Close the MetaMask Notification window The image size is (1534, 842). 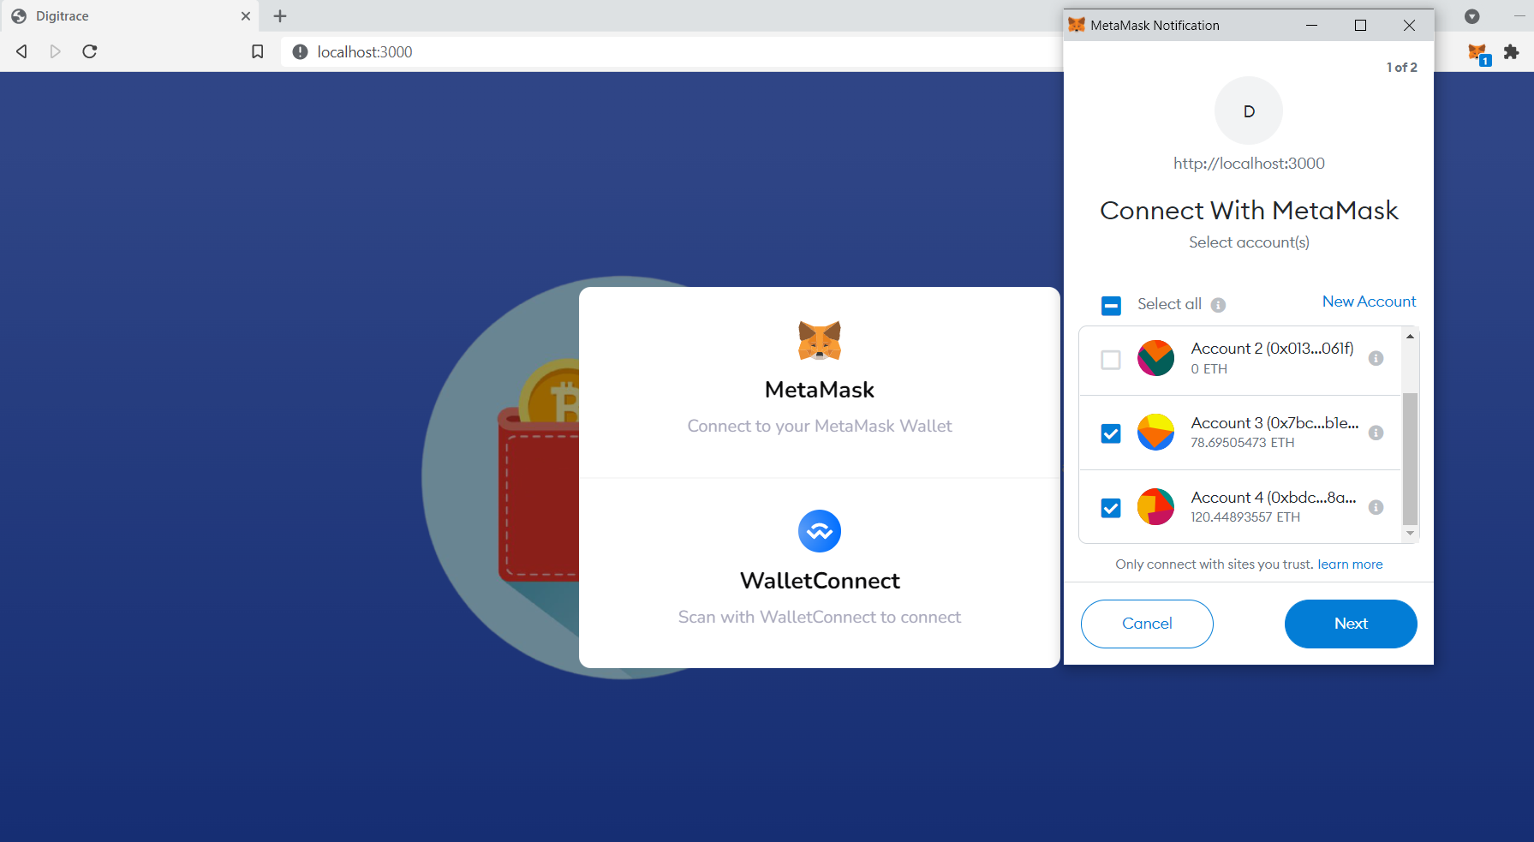[1409, 26]
